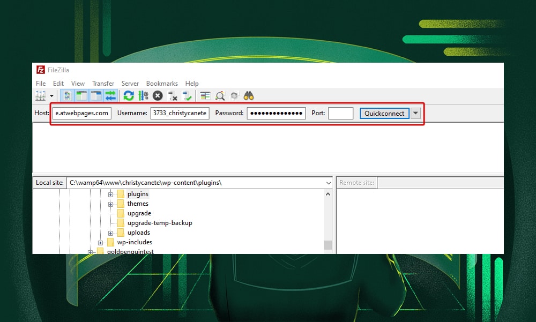Open the Transfer menu

(103, 83)
